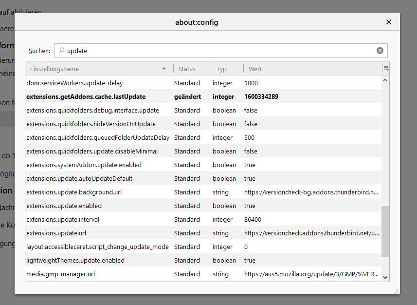Select dom.serviceWorkers.update_delay row
Viewport: 417px width, 305px height.
point(74,83)
